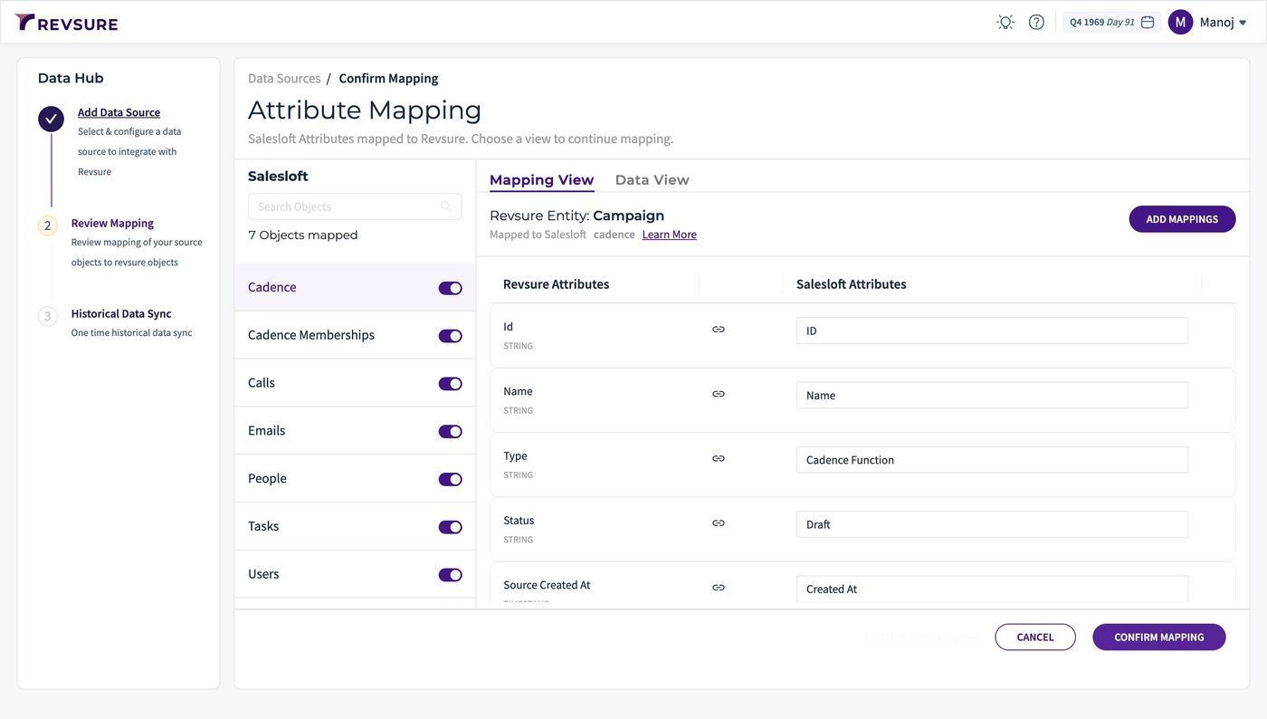1267x719 pixels.
Task: Click the Id Revsure attribute label
Action: [508, 327]
